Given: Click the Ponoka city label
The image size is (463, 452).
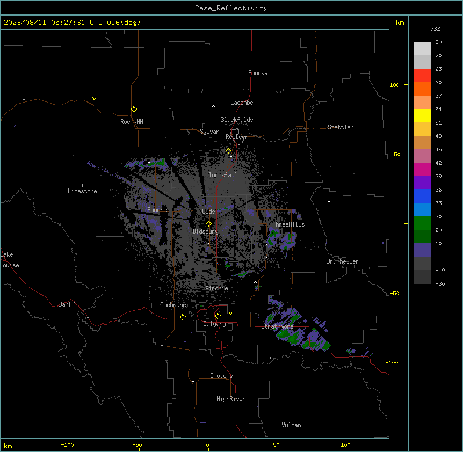Looking at the screenshot, I should coord(258,73).
